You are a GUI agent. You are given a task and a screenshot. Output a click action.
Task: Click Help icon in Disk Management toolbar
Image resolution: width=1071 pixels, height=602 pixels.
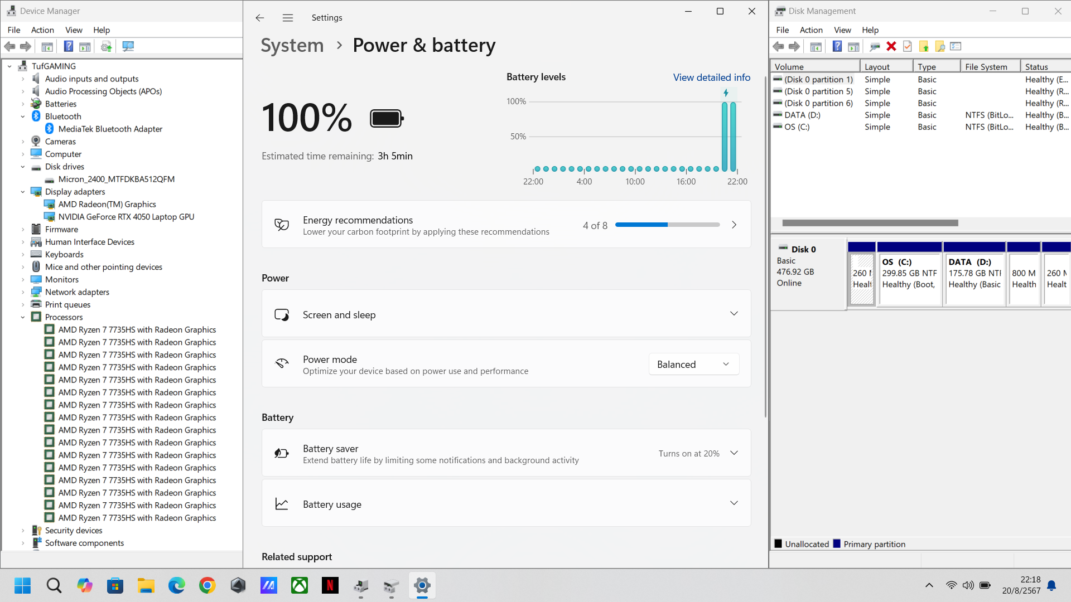click(837, 47)
